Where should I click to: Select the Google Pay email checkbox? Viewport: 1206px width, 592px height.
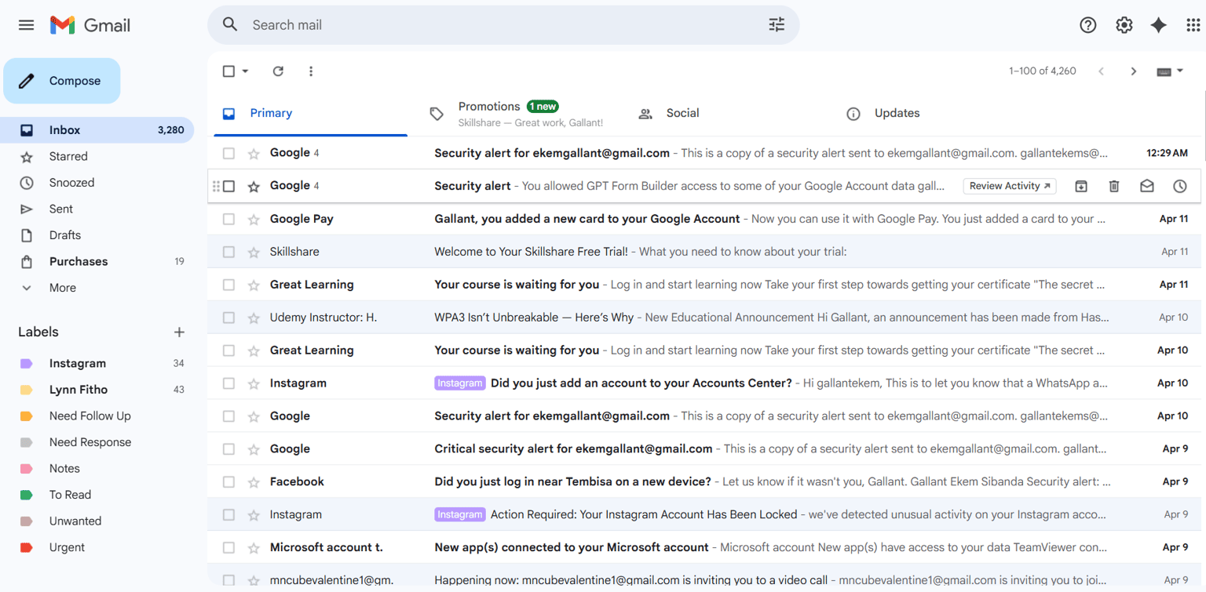tap(228, 220)
